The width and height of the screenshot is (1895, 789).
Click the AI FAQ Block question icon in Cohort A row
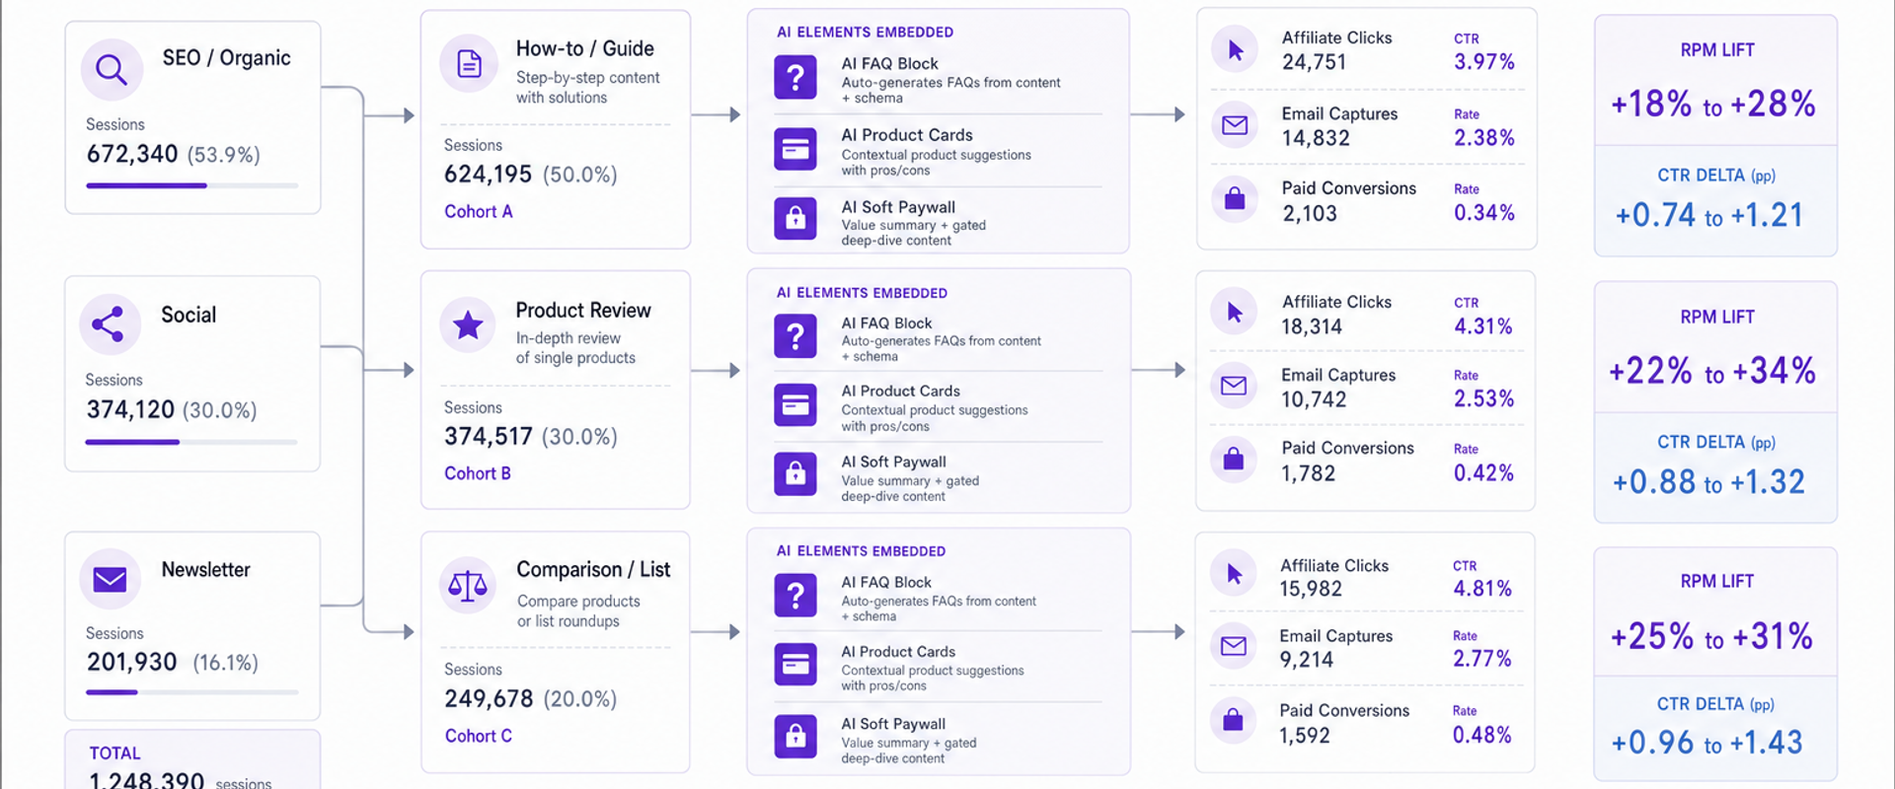(x=796, y=77)
